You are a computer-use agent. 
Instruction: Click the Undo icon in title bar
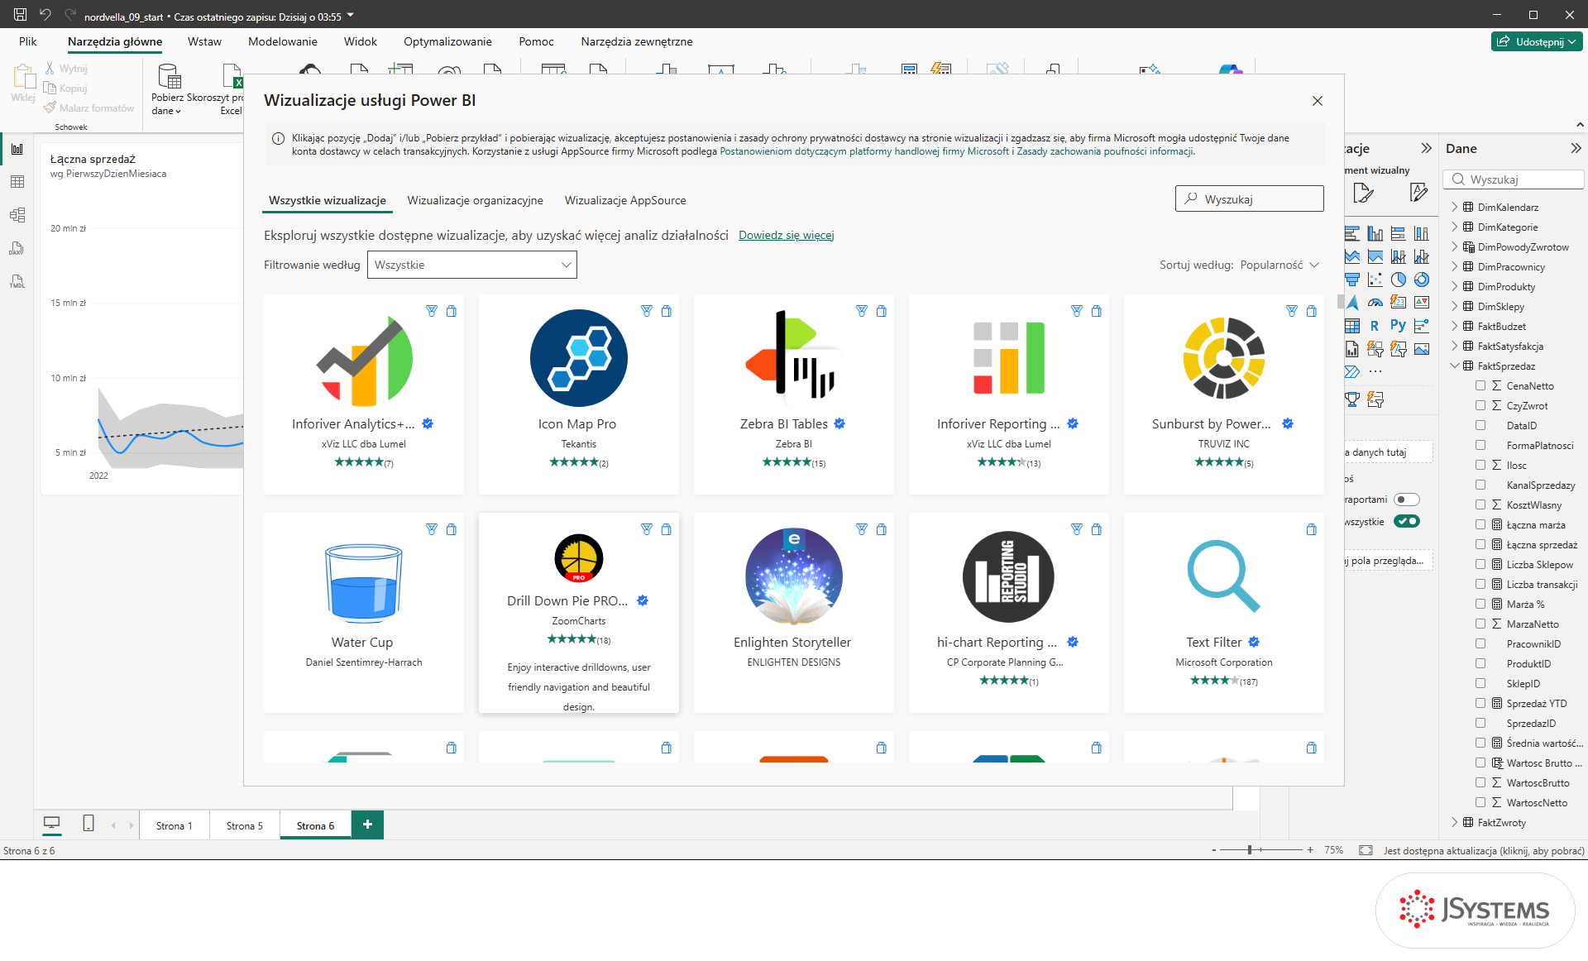(45, 15)
